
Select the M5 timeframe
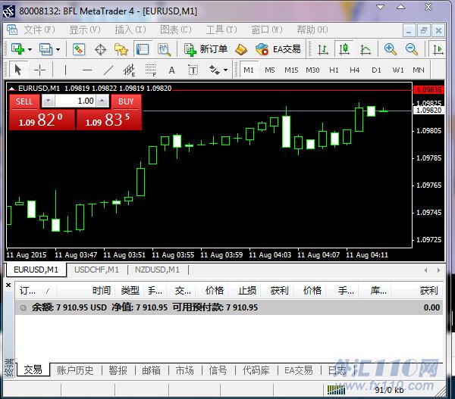point(269,70)
